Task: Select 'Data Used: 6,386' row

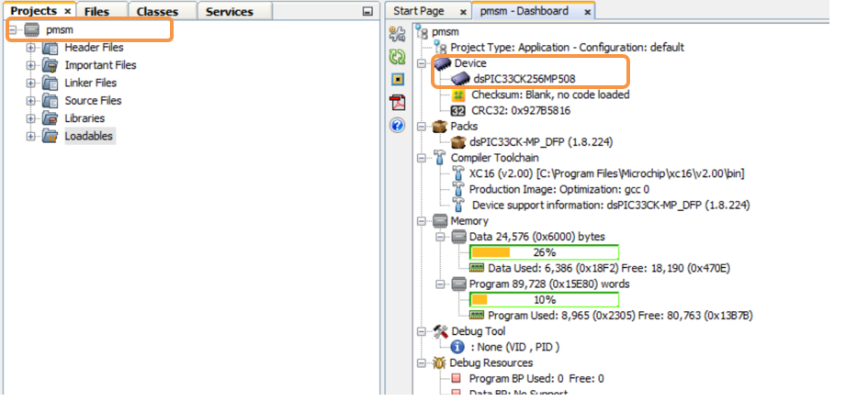Action: tap(610, 269)
